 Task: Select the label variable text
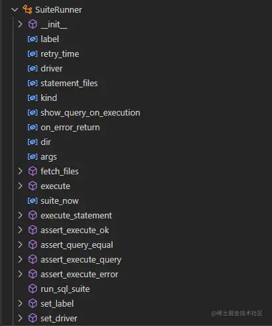[x=50, y=39]
